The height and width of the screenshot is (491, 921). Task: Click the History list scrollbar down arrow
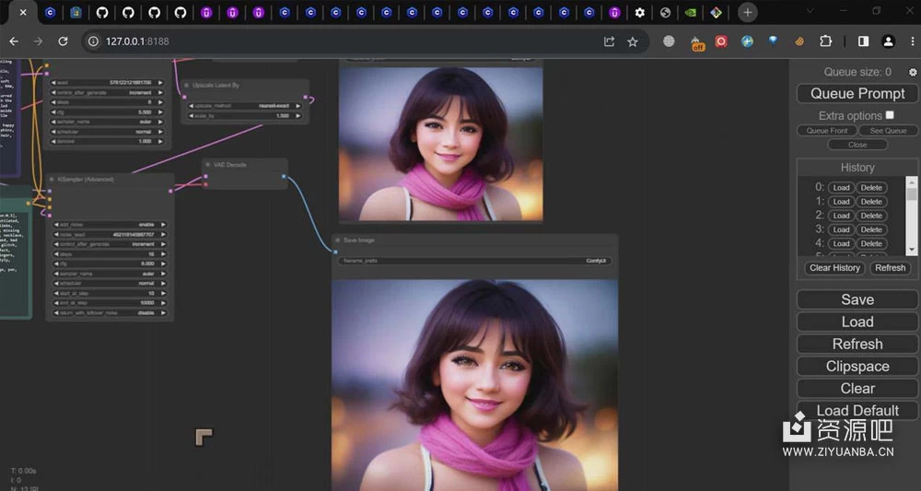tap(912, 251)
